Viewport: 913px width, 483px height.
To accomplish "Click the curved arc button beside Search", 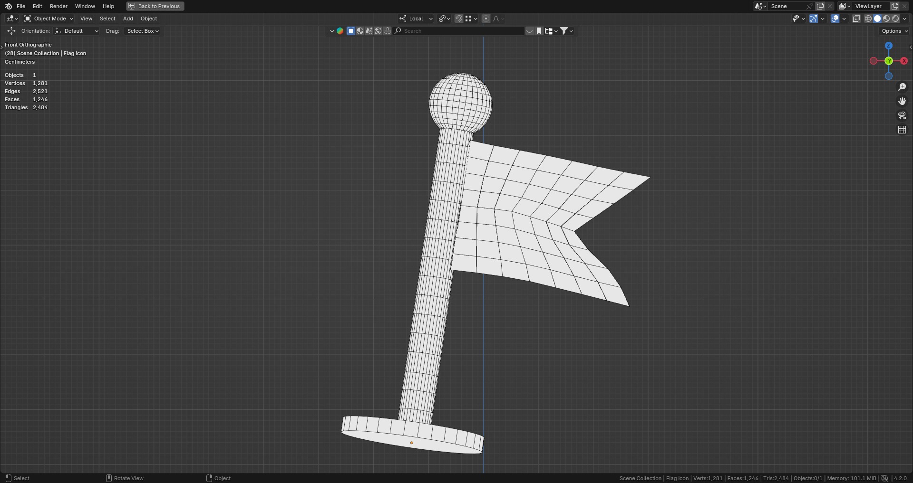I will coord(530,31).
